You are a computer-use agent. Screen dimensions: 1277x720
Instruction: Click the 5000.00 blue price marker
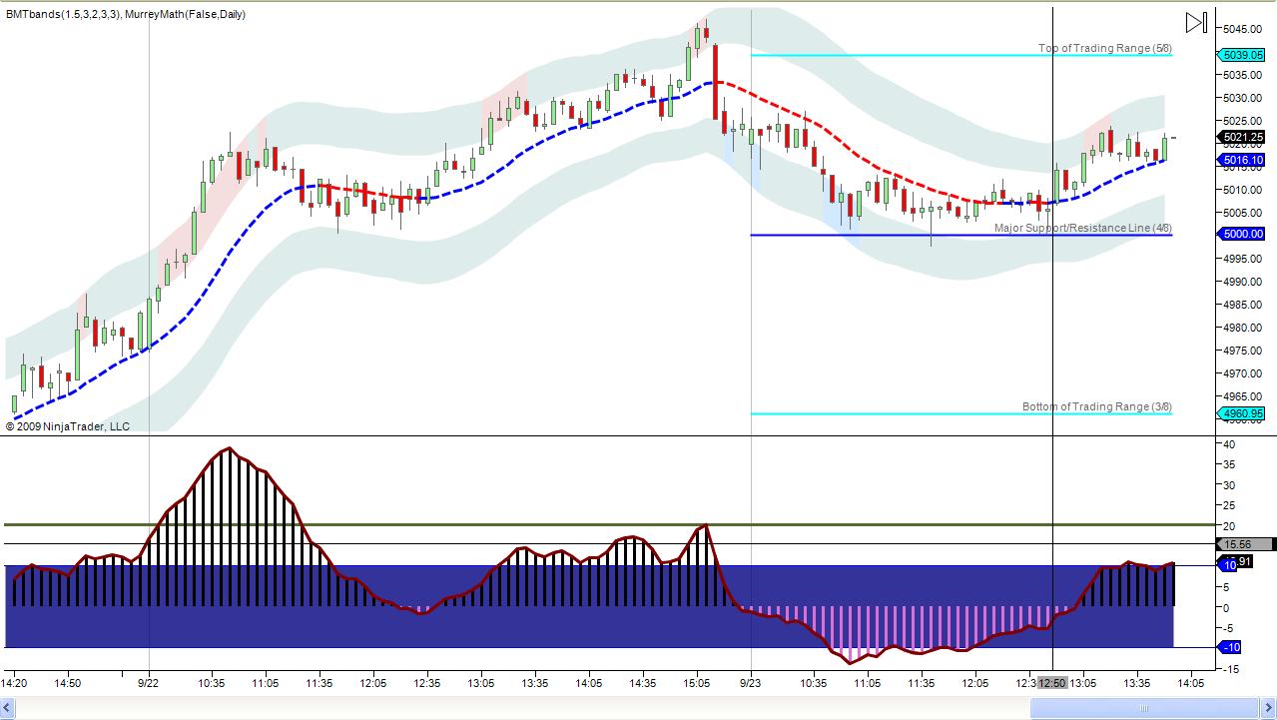(x=1242, y=234)
